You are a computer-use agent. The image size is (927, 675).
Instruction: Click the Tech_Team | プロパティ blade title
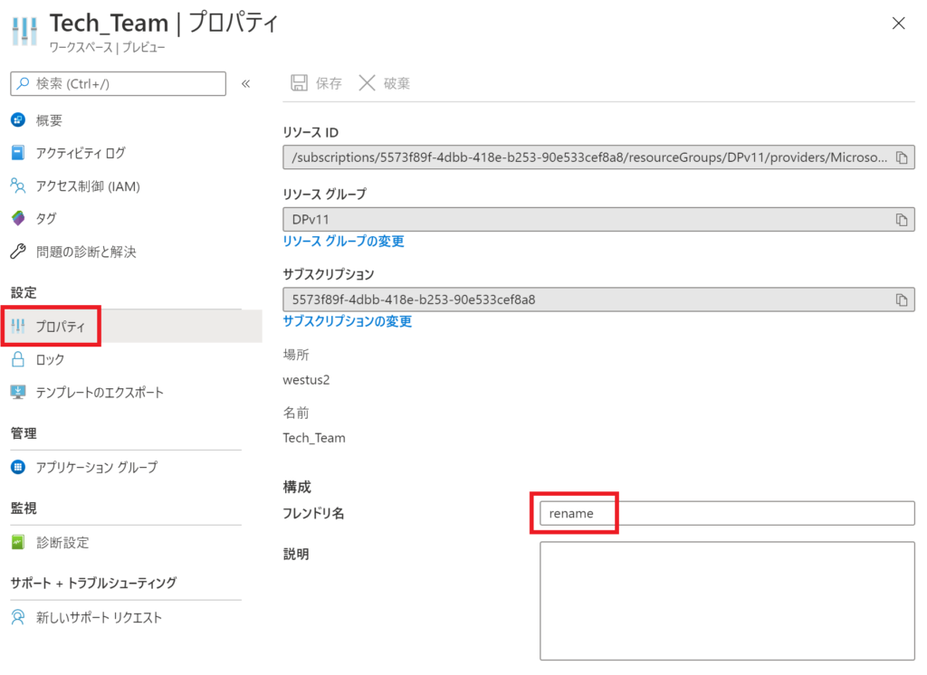point(164,23)
